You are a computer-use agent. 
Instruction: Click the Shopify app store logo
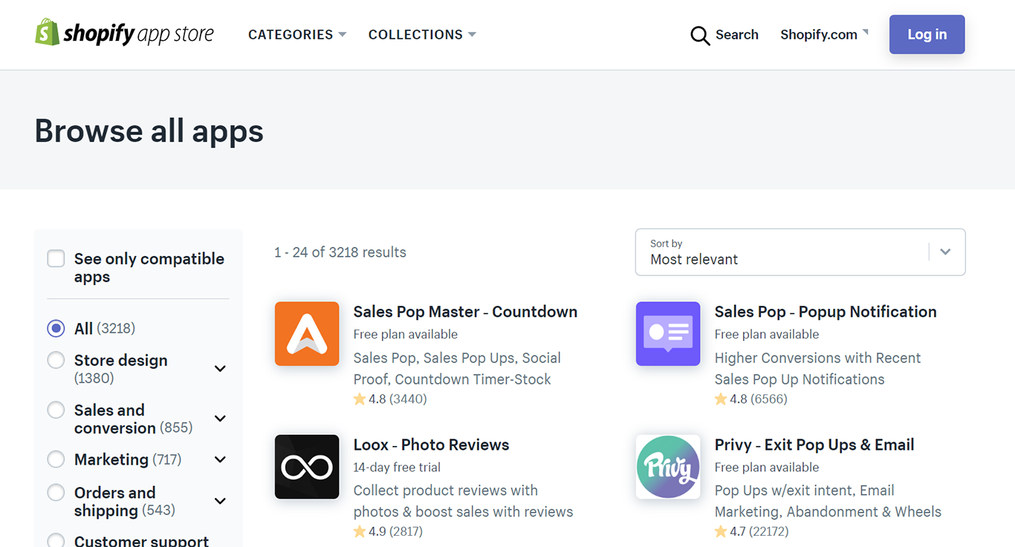[124, 33]
